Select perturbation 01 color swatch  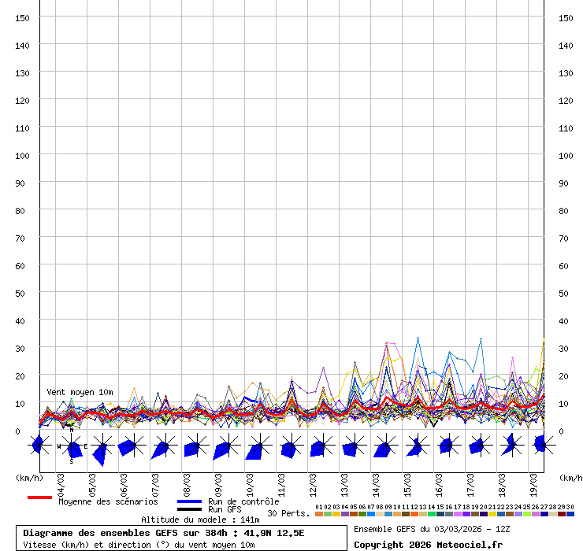(319, 514)
